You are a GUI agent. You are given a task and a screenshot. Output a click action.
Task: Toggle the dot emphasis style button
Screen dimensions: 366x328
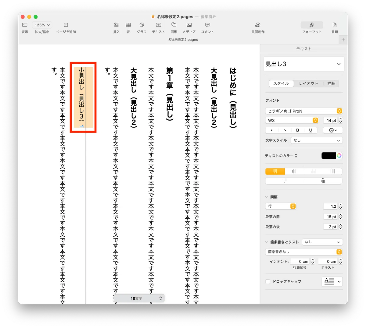(272, 130)
